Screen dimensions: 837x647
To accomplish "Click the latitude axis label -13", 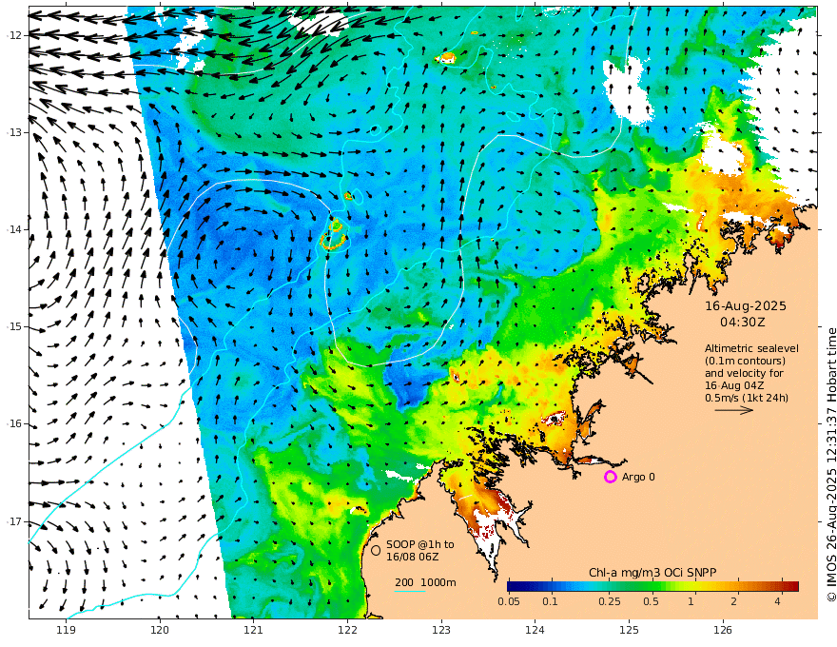I will point(15,132).
